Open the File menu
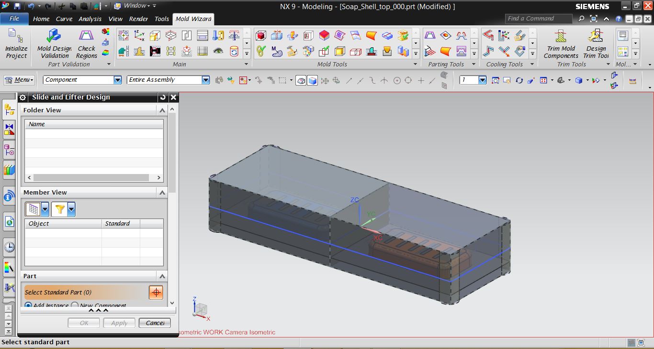Screen dimensions: 654x349 tap(14, 19)
